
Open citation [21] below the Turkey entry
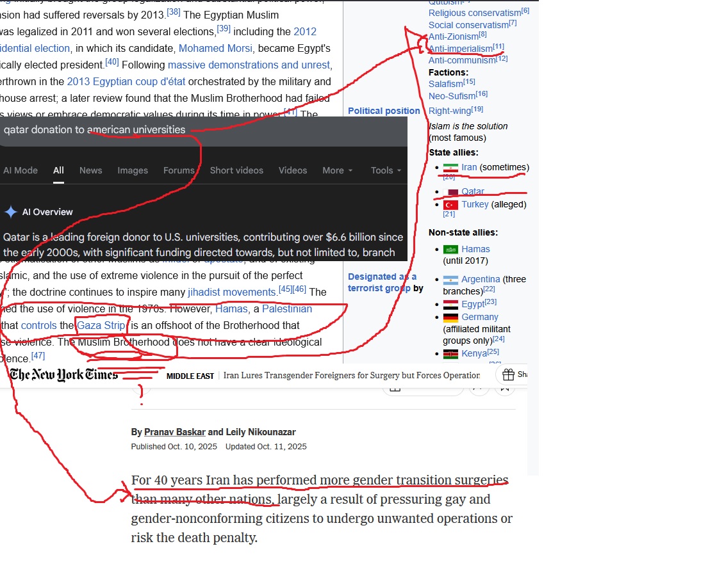point(449,214)
